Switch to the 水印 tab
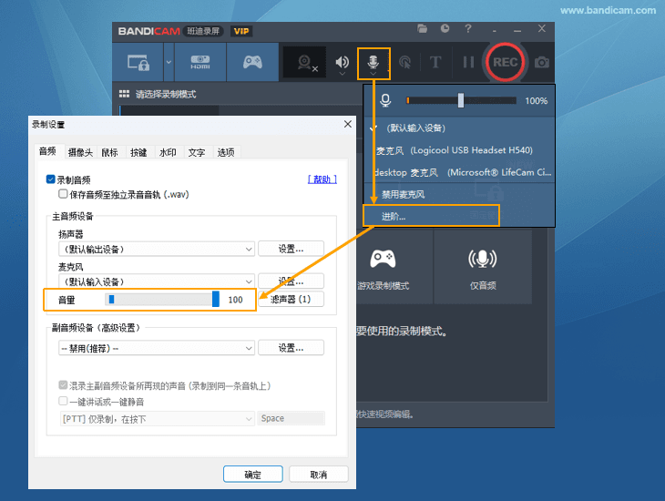 click(x=168, y=152)
